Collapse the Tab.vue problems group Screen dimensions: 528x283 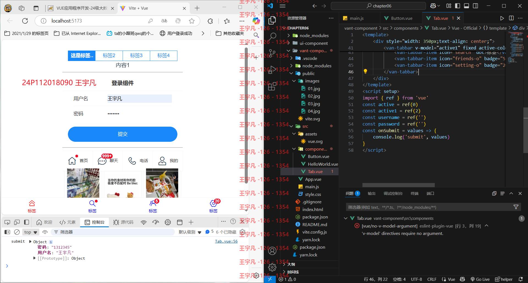[346, 218]
